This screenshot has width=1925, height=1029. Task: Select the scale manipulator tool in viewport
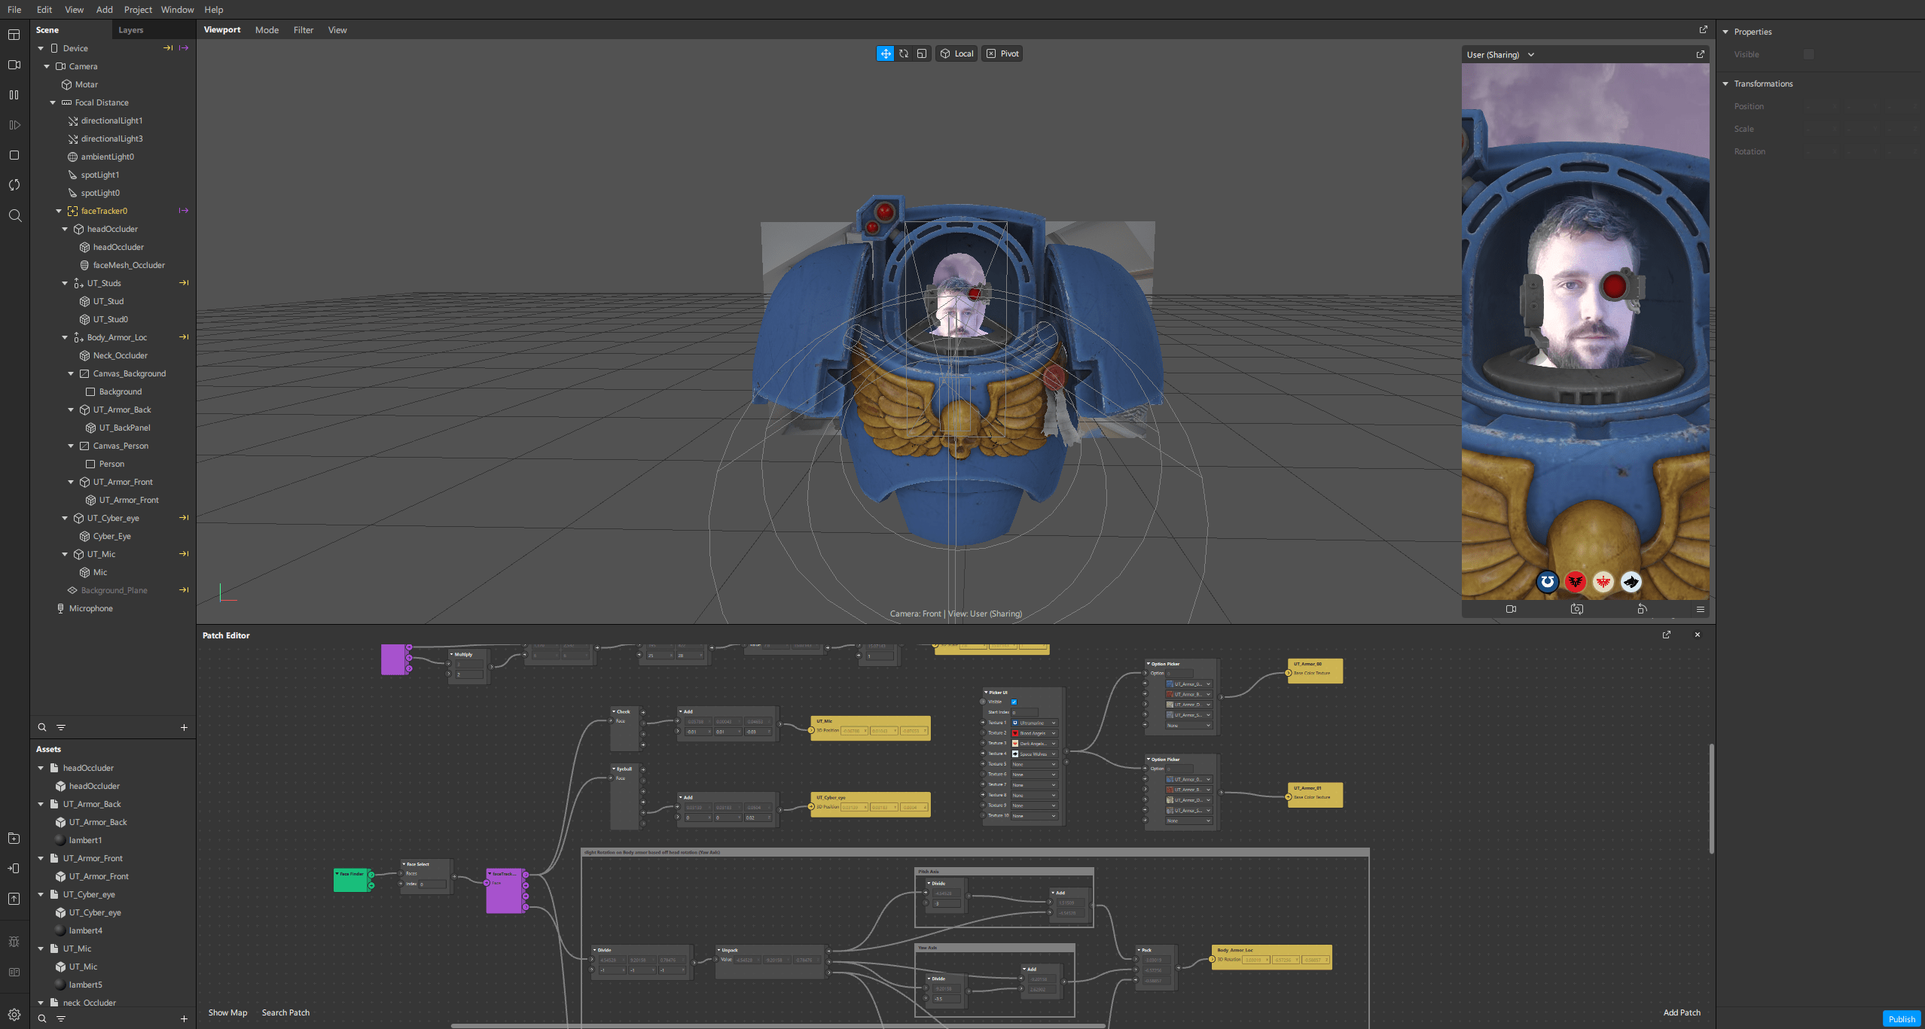tap(922, 53)
